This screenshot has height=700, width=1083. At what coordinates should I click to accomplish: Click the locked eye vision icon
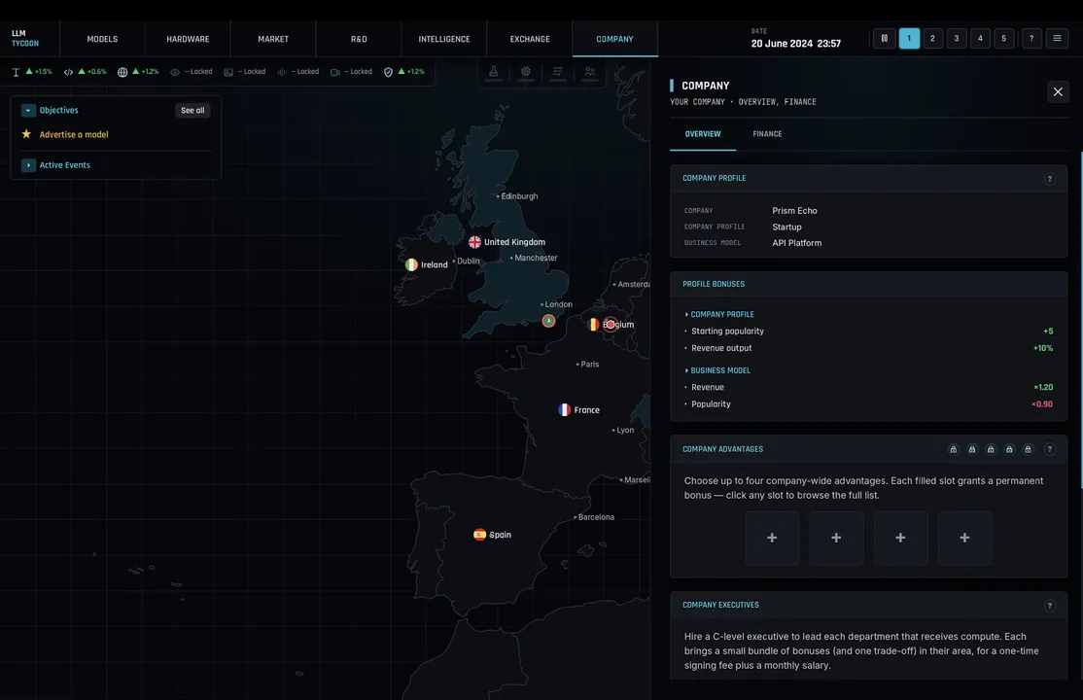point(175,72)
